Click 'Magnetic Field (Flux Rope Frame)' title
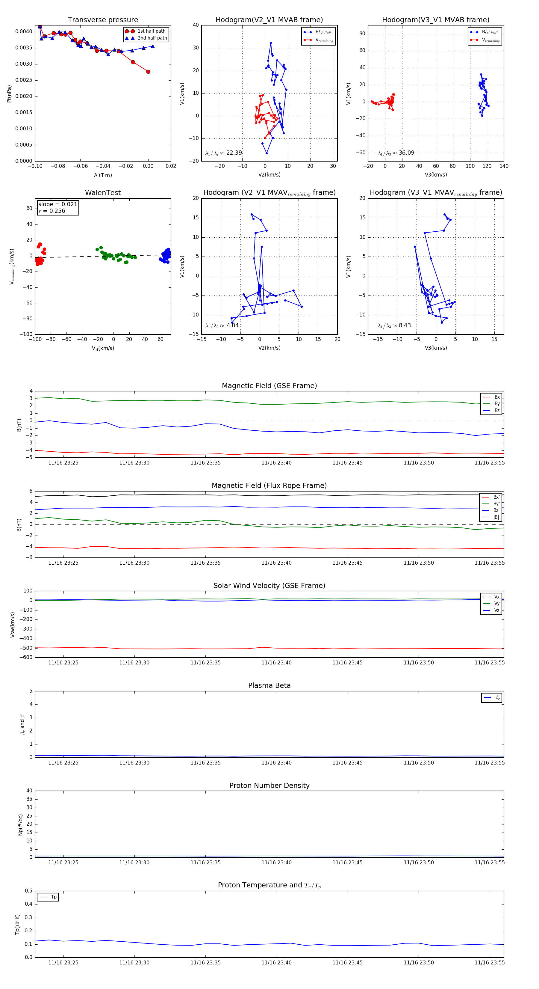The image size is (539, 989). click(x=269, y=486)
